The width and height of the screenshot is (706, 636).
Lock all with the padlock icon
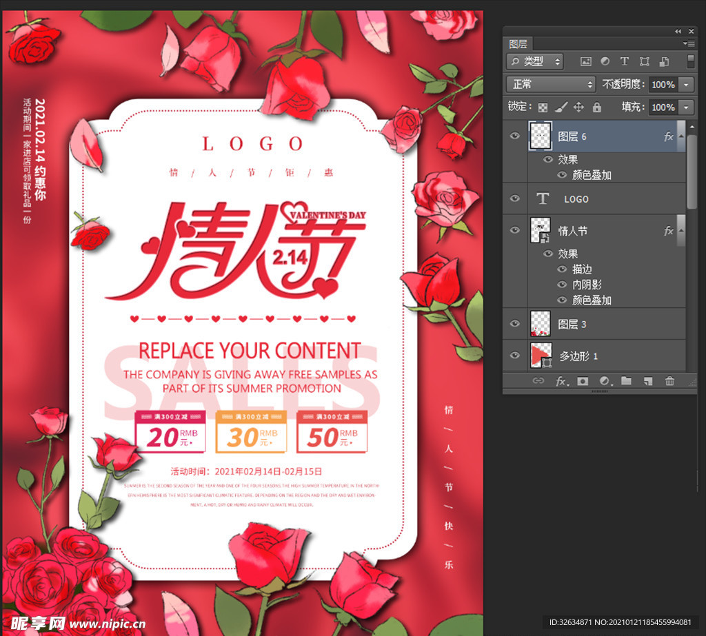596,107
